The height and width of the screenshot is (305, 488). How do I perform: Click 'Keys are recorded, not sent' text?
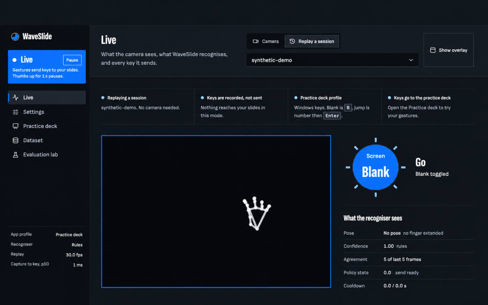[234, 98]
